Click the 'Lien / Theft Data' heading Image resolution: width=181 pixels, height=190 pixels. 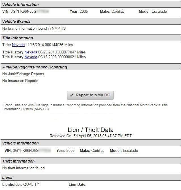click(x=91, y=130)
